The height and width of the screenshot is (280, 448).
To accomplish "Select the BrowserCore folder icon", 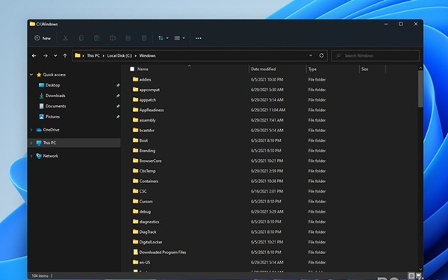I will click(135, 161).
